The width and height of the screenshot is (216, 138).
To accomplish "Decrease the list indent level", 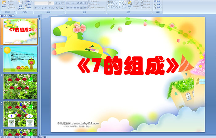I will coord(78,3).
